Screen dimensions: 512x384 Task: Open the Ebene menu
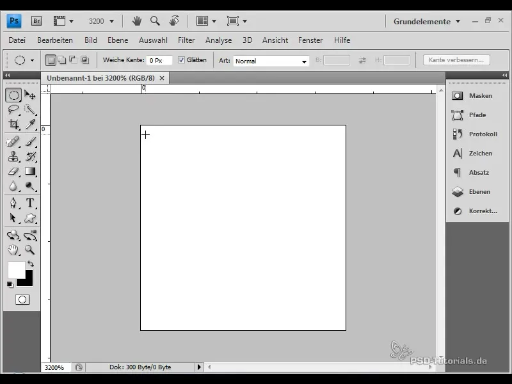[x=118, y=40]
